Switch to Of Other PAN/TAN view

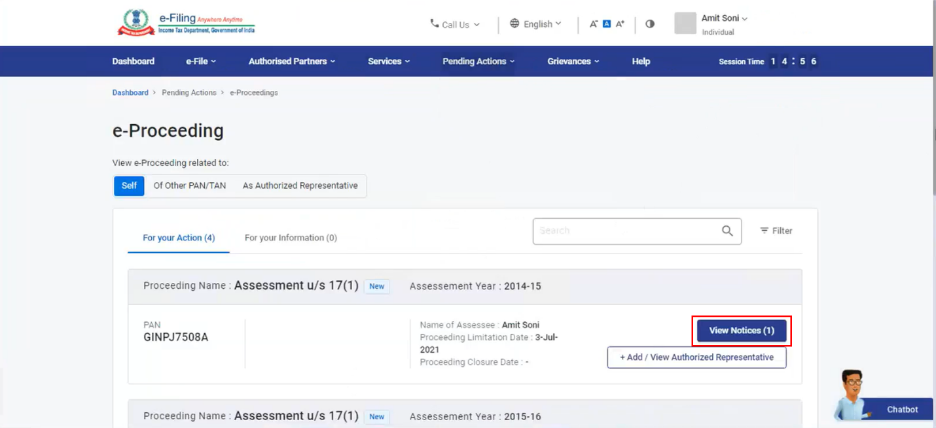[190, 186]
